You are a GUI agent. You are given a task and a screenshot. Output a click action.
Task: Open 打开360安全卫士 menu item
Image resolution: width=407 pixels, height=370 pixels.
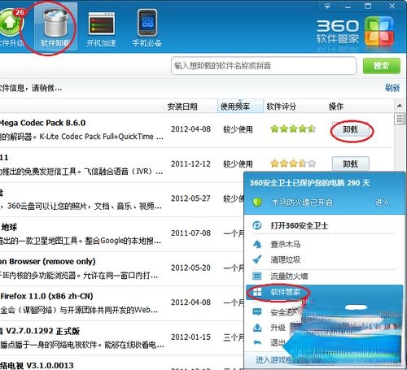(300, 225)
